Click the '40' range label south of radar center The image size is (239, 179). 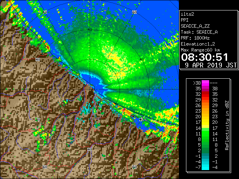point(90,149)
